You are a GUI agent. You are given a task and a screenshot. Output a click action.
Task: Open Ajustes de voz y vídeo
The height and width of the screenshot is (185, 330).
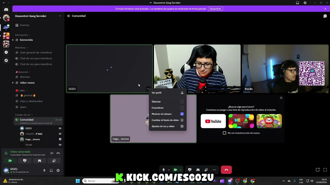click(168, 126)
